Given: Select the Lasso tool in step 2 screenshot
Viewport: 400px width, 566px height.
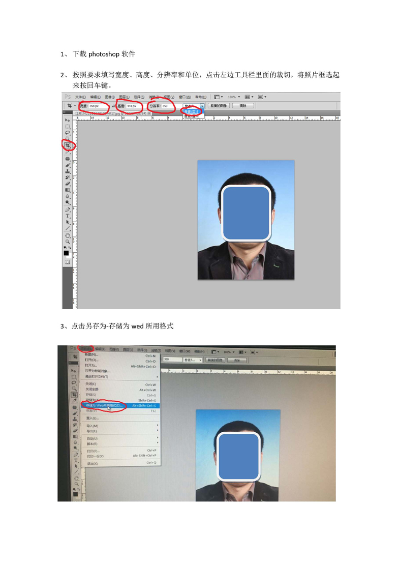Looking at the screenshot, I should click(68, 133).
